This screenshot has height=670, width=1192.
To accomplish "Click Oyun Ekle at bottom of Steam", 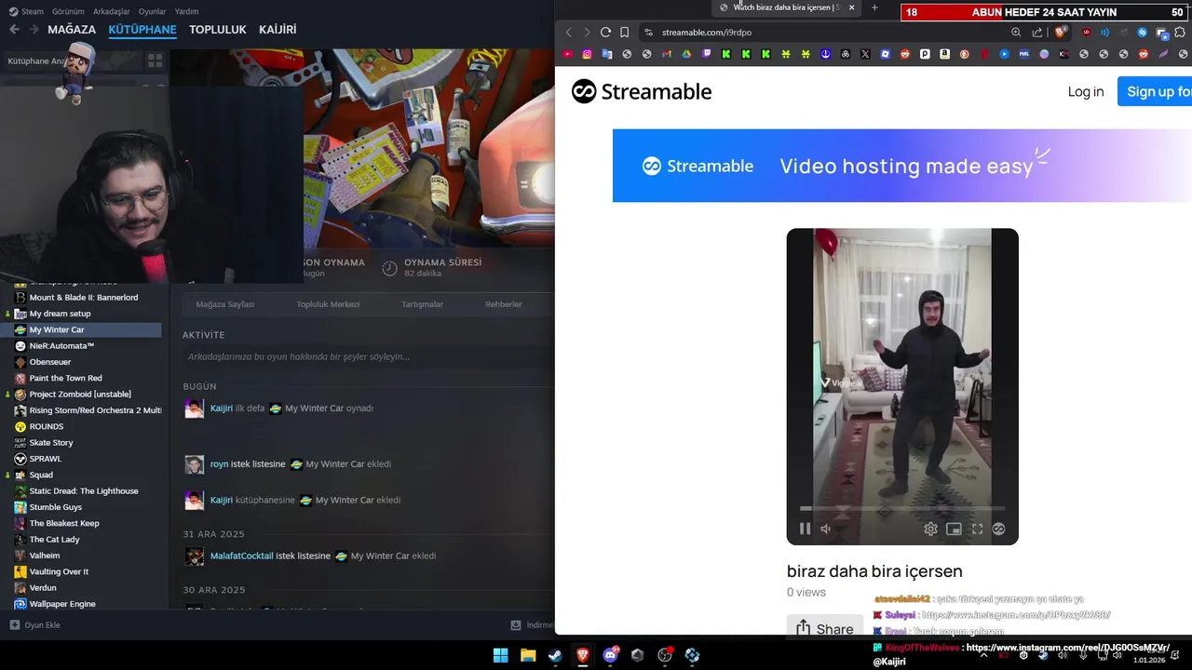I will 35,625.
